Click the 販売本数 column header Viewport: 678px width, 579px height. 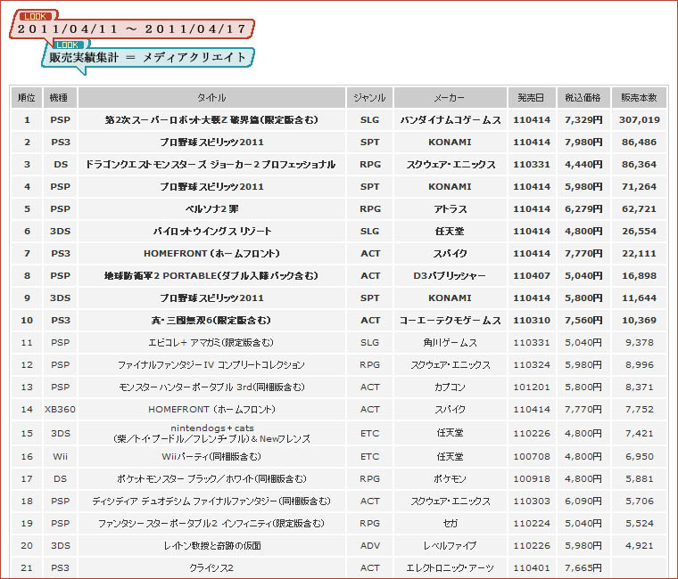pos(639,98)
